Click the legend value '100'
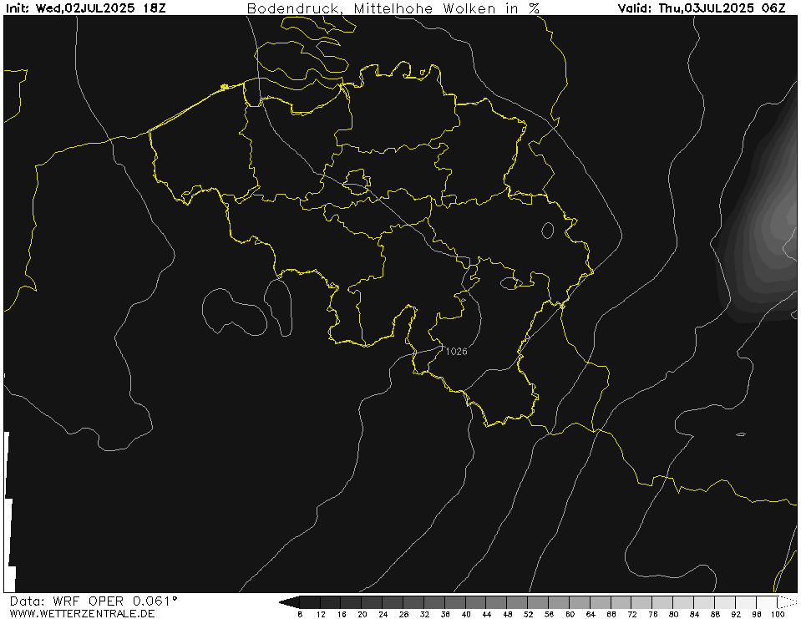 [778, 614]
